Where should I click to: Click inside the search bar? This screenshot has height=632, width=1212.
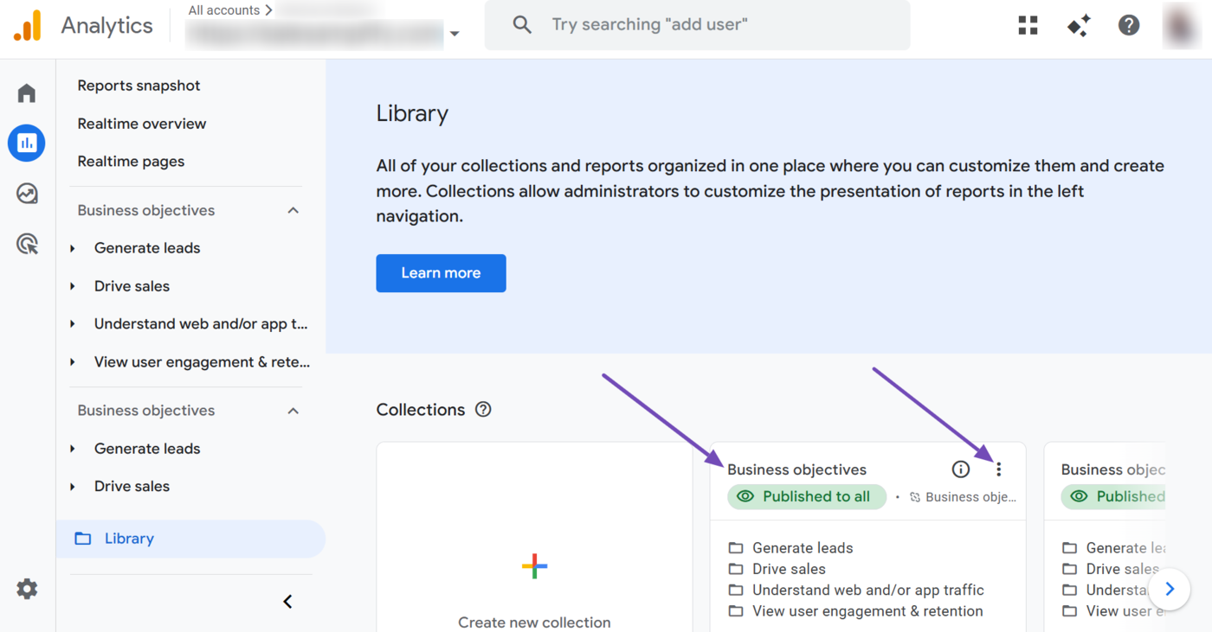tap(697, 24)
